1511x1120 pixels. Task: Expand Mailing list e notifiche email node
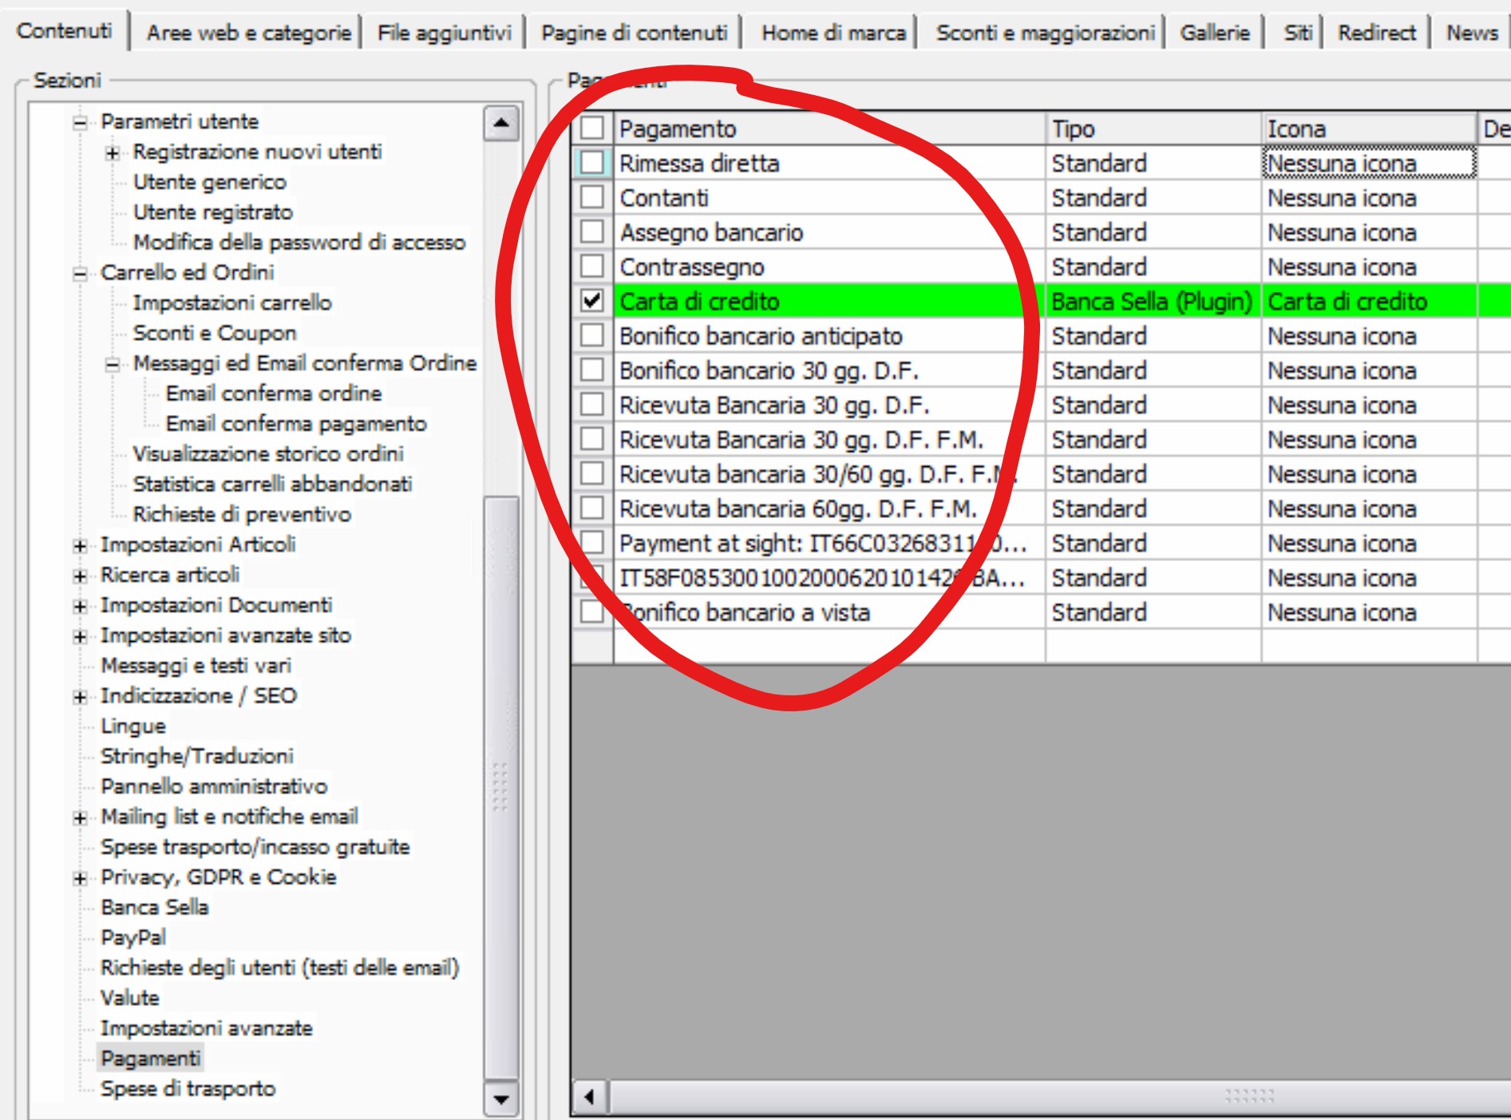[80, 818]
